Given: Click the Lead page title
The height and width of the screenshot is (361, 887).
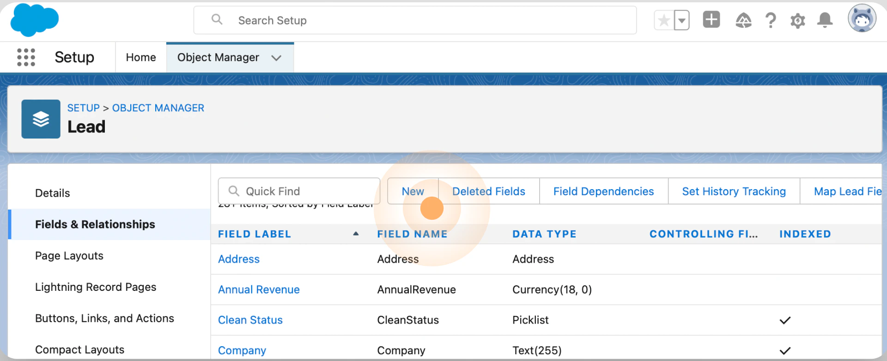Looking at the screenshot, I should point(86,126).
